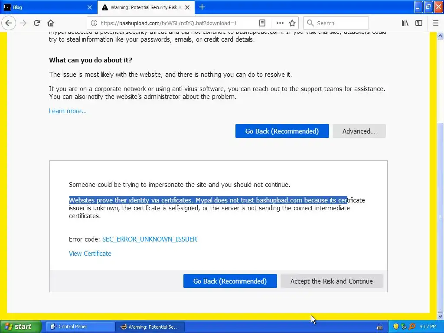
Task: Focus the Search box
Action: pos(336,23)
